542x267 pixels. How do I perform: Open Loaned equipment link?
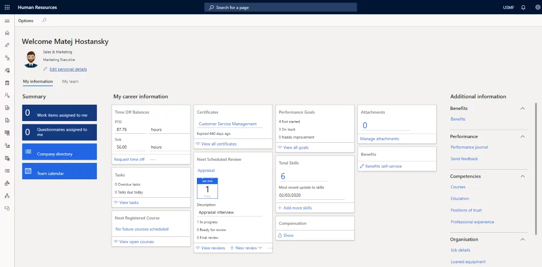point(468,262)
